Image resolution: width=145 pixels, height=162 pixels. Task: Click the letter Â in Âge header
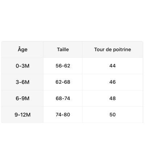click(20, 49)
